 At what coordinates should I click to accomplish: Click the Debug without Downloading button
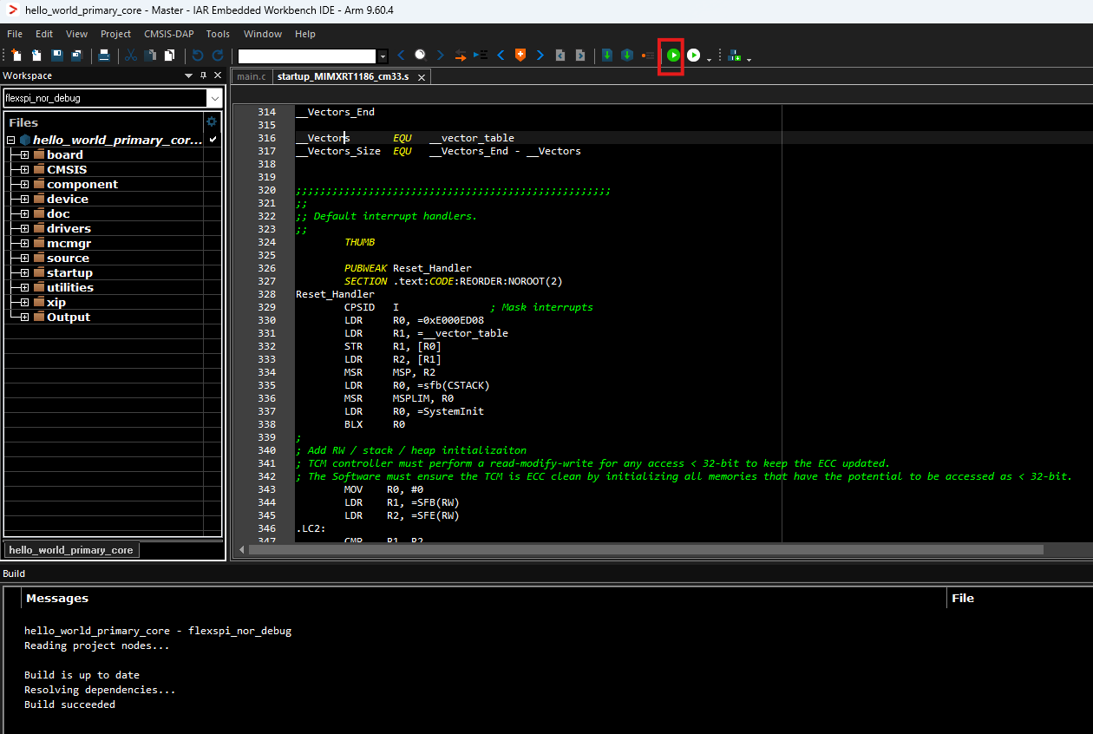pyautogui.click(x=694, y=56)
